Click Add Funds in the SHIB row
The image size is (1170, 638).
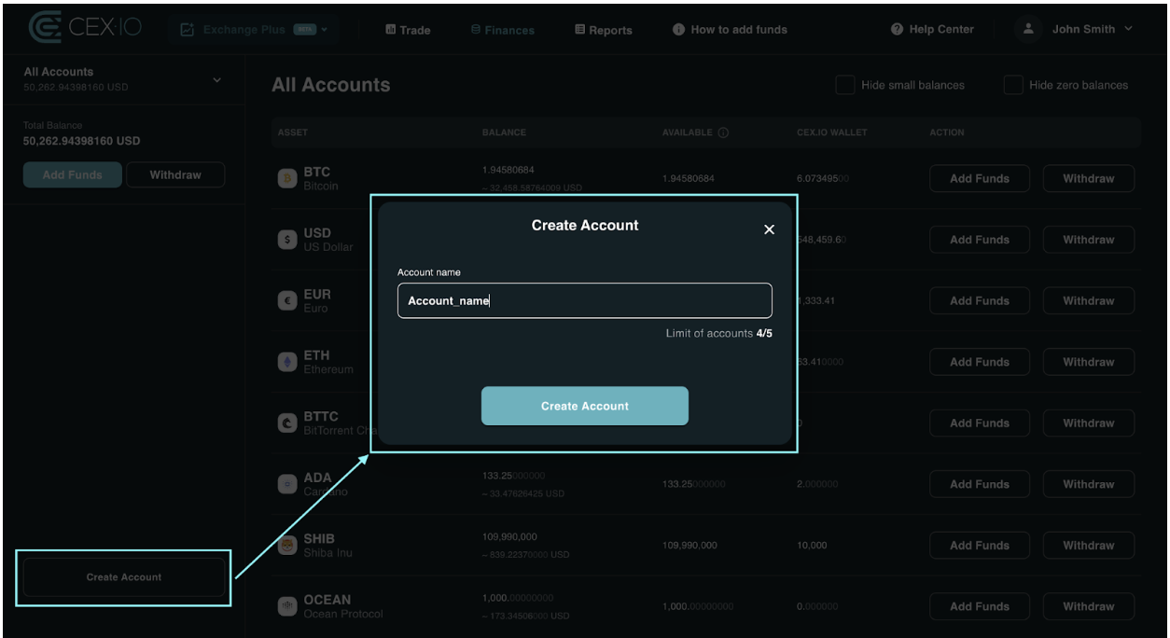[x=980, y=546]
